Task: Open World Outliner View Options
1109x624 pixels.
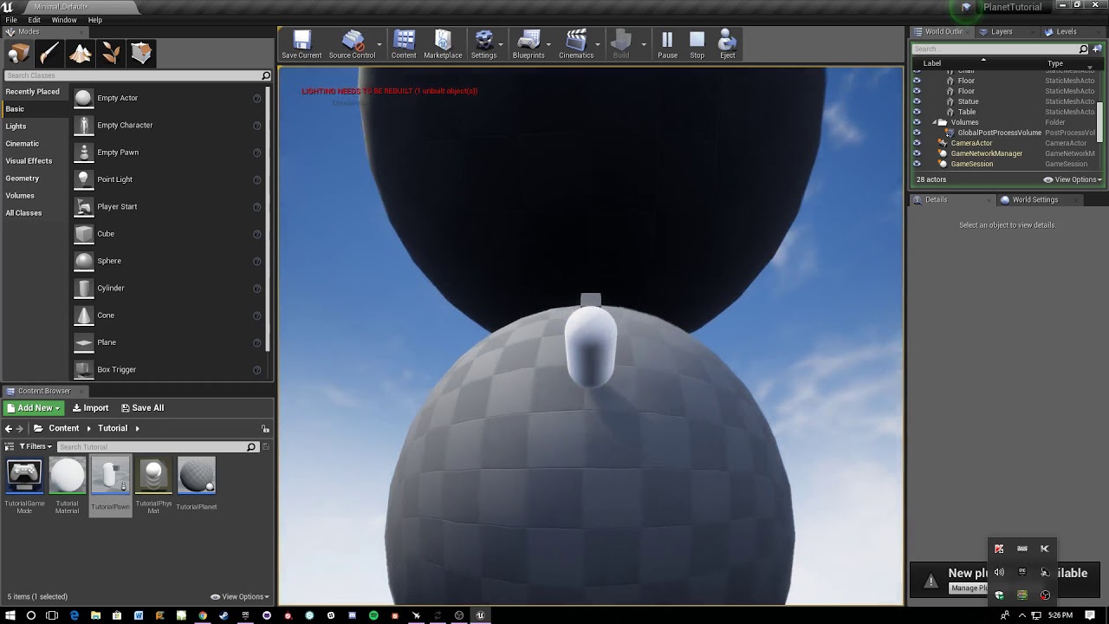Action: pos(1073,179)
